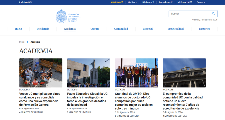Visit the Donaciones link

click(x=166, y=2)
